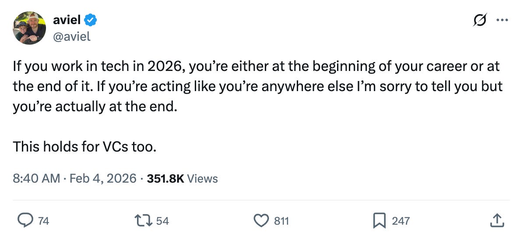This screenshot has height=240, width=520.
Task: Open the Grok slashed-circle icon
Action: coord(480,20)
